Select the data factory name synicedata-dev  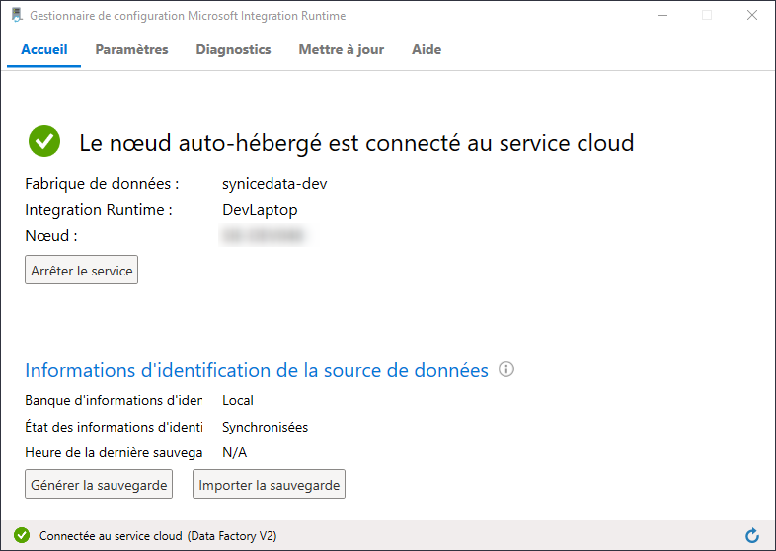(274, 184)
